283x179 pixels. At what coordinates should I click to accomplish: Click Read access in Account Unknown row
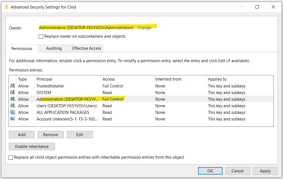(107, 119)
